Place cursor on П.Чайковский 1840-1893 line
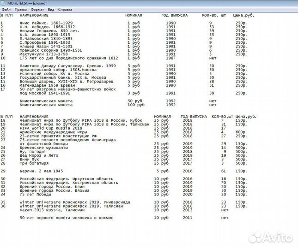The height and width of the screenshot is (249, 298). [45, 38]
